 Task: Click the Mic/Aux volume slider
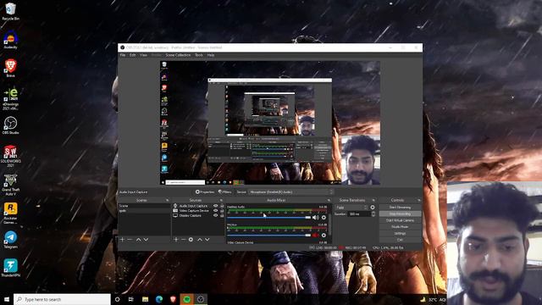pos(269,236)
